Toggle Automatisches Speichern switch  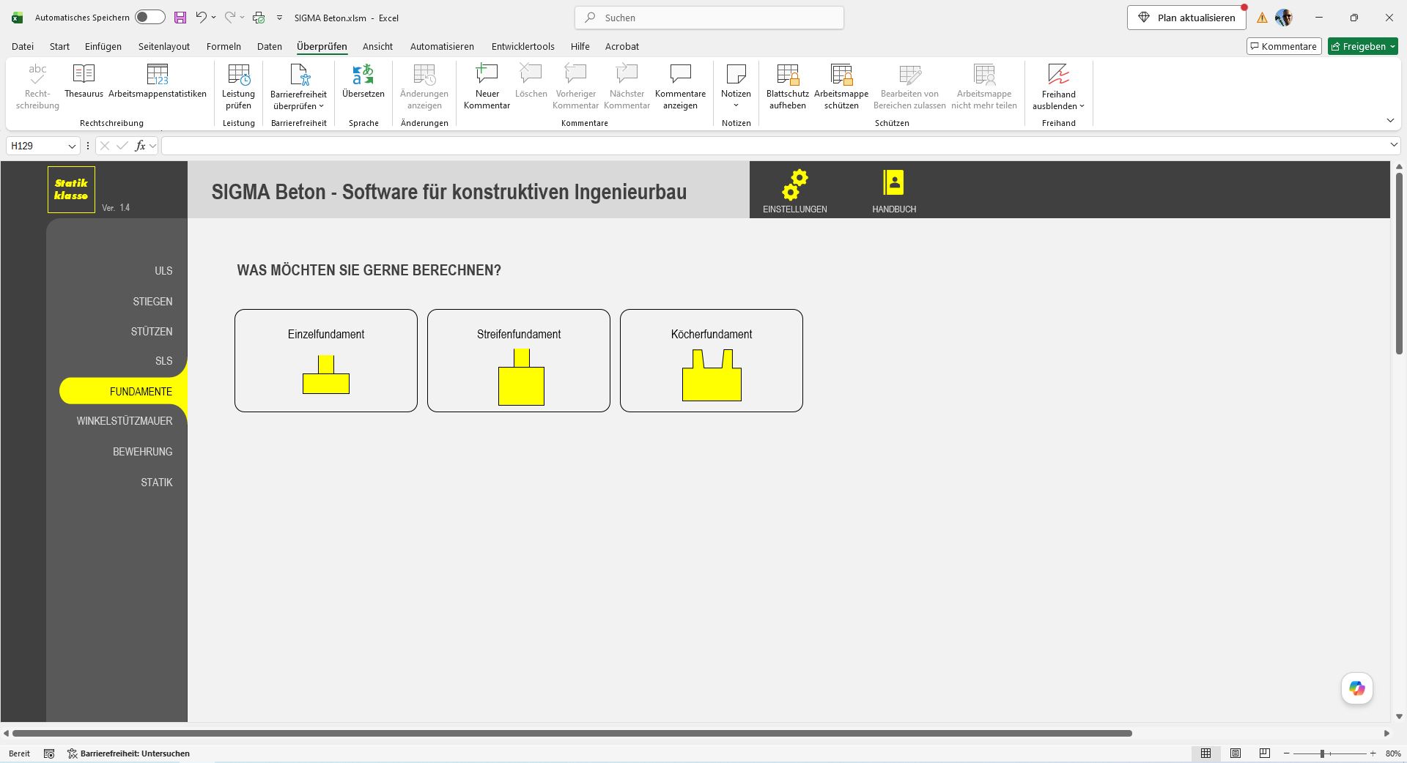(150, 18)
